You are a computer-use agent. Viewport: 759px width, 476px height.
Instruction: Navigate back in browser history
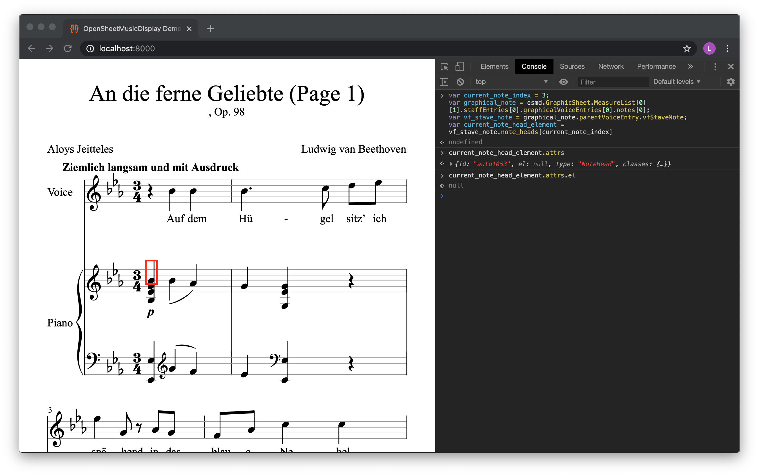click(x=31, y=48)
